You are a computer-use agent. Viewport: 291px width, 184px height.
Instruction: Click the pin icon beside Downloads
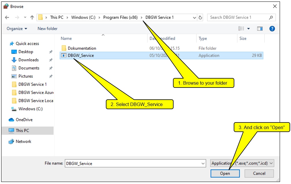pyautogui.click(x=51, y=60)
